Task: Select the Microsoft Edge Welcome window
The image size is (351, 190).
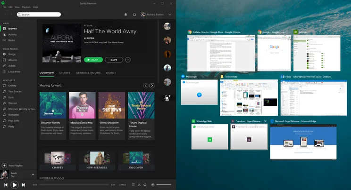Action: (303, 142)
